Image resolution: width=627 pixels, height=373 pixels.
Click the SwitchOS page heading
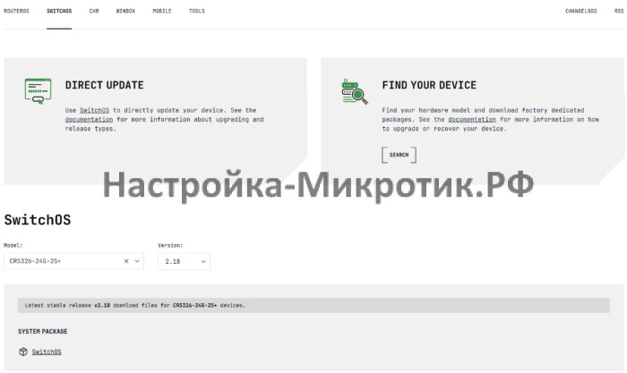38,220
